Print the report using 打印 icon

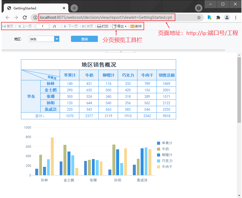[103, 26]
